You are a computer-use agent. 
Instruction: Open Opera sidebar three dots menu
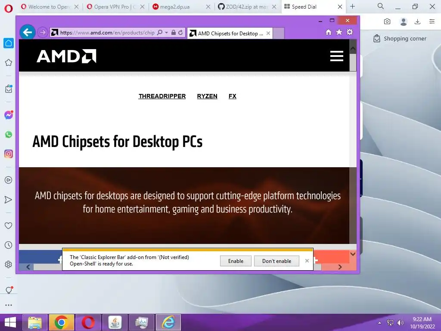click(9, 305)
